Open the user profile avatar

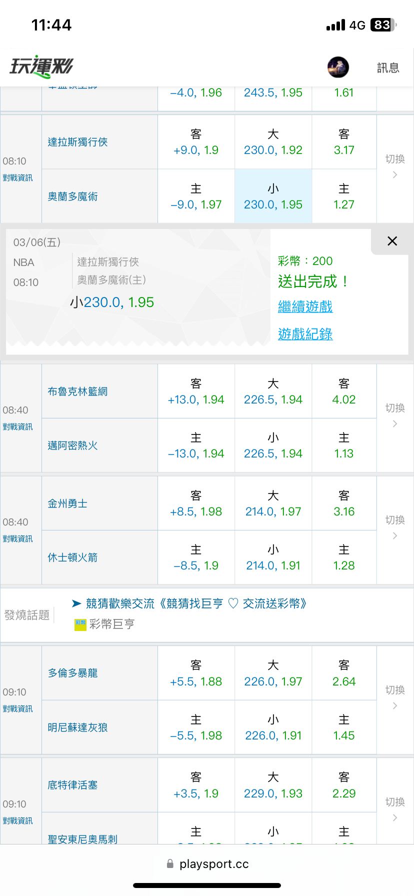[x=338, y=67]
